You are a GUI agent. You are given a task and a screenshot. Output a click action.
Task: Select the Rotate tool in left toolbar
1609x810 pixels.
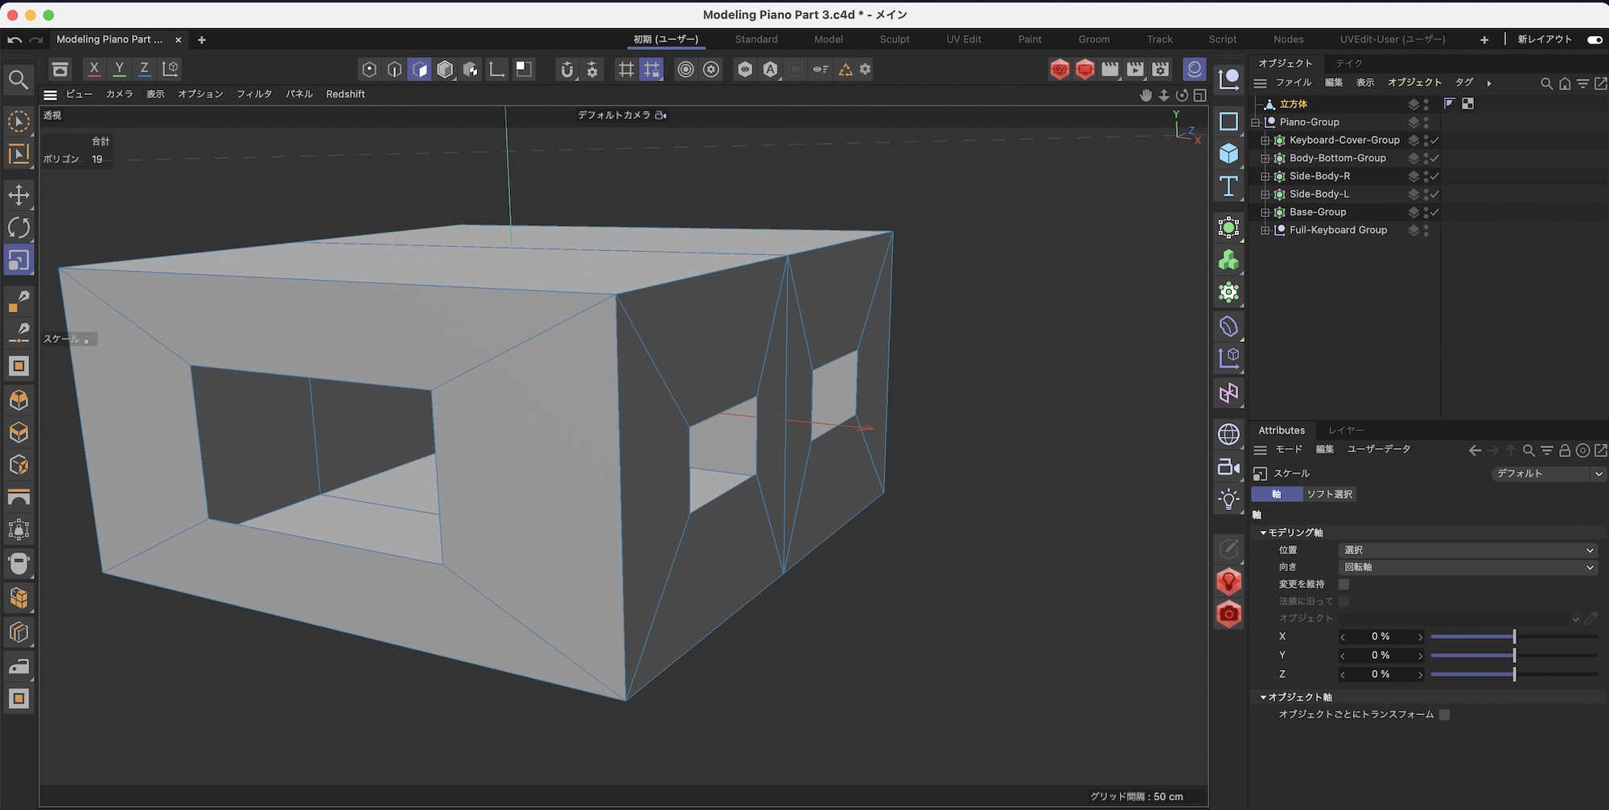(x=19, y=228)
